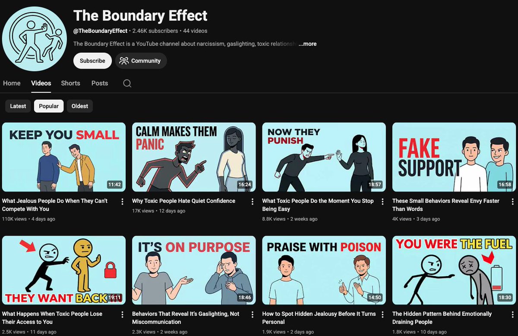The height and width of the screenshot is (336, 518).
Task: Open the three-dot menu for 'What Toxic People Do the Moment'
Action: 382,201
